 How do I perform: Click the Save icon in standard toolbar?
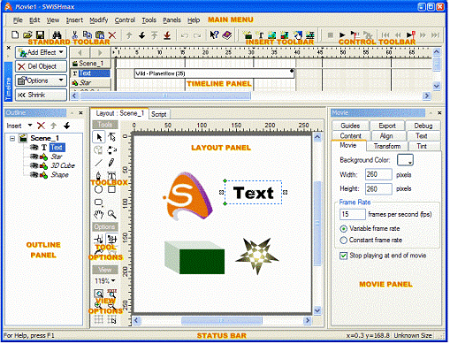(40, 34)
